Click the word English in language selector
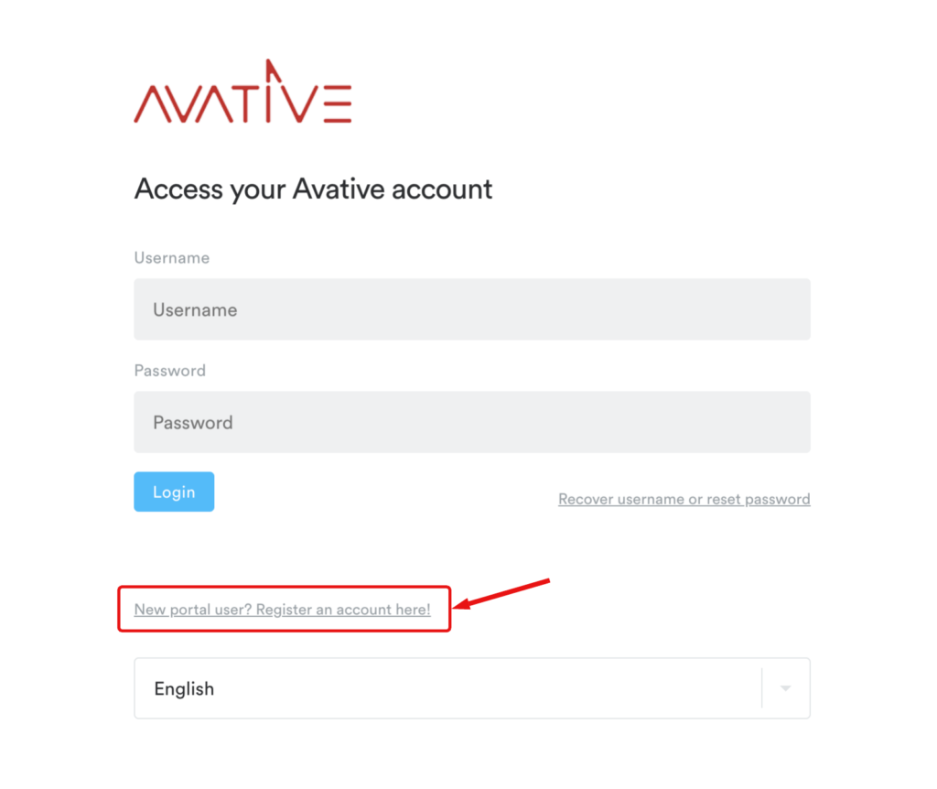Image resolution: width=937 pixels, height=789 pixels. click(x=184, y=688)
